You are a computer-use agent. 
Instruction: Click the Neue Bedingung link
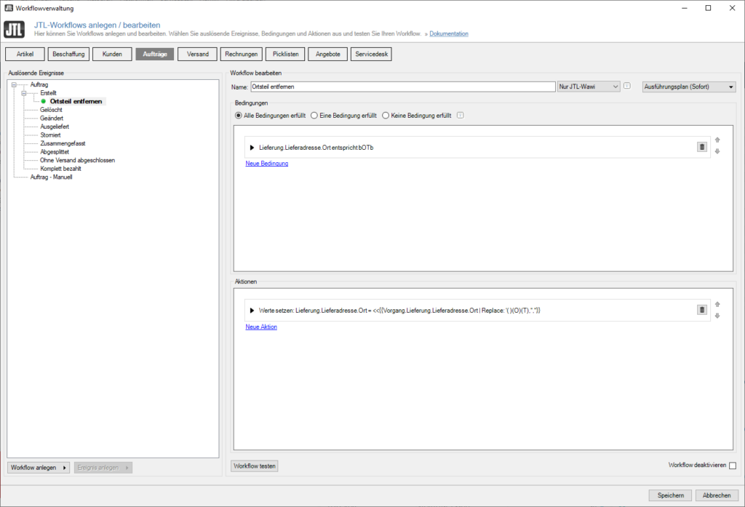pyautogui.click(x=266, y=163)
